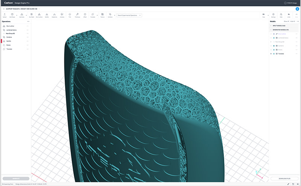This screenshot has width=301, height=186.
Task: Expand New Group in Operations list
Action: click(4, 33)
